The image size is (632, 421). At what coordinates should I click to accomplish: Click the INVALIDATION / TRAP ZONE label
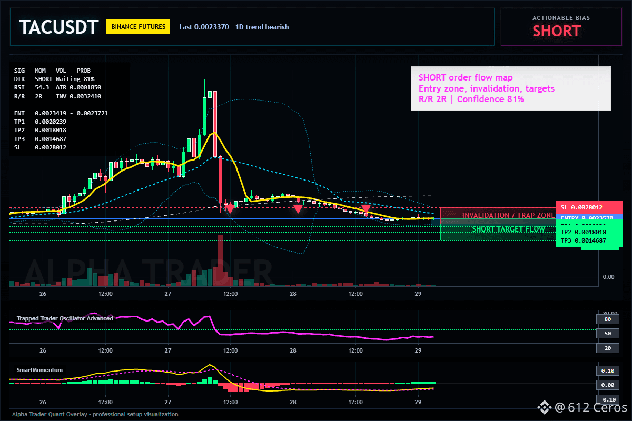tap(508, 215)
